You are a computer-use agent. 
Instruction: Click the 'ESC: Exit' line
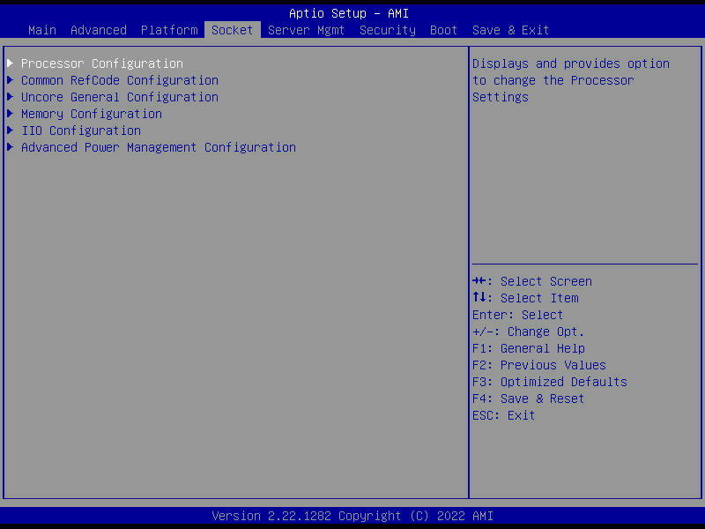click(x=503, y=415)
